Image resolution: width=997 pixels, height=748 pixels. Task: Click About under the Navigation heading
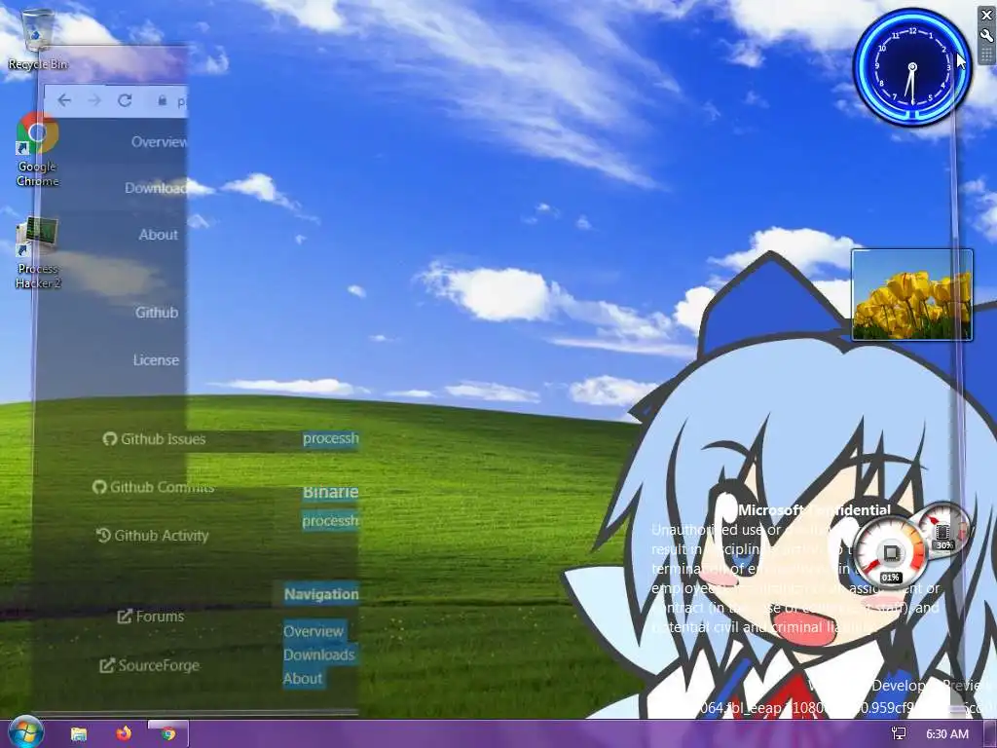coord(303,679)
